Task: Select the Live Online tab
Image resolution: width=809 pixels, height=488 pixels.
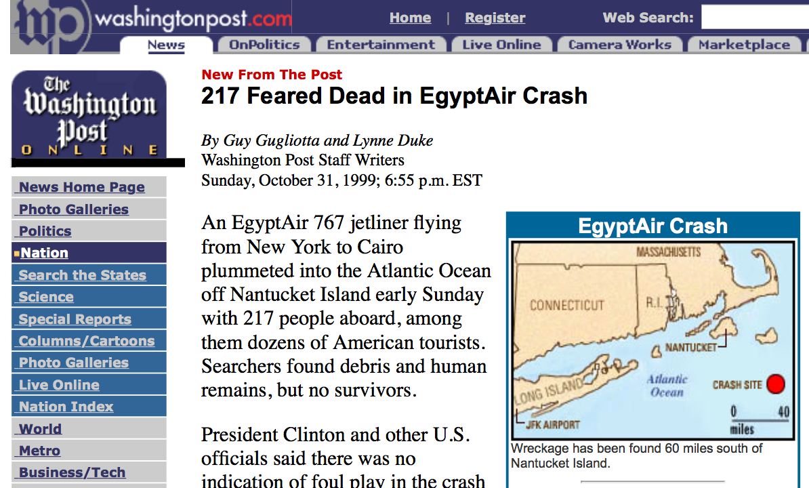Action: (x=501, y=45)
